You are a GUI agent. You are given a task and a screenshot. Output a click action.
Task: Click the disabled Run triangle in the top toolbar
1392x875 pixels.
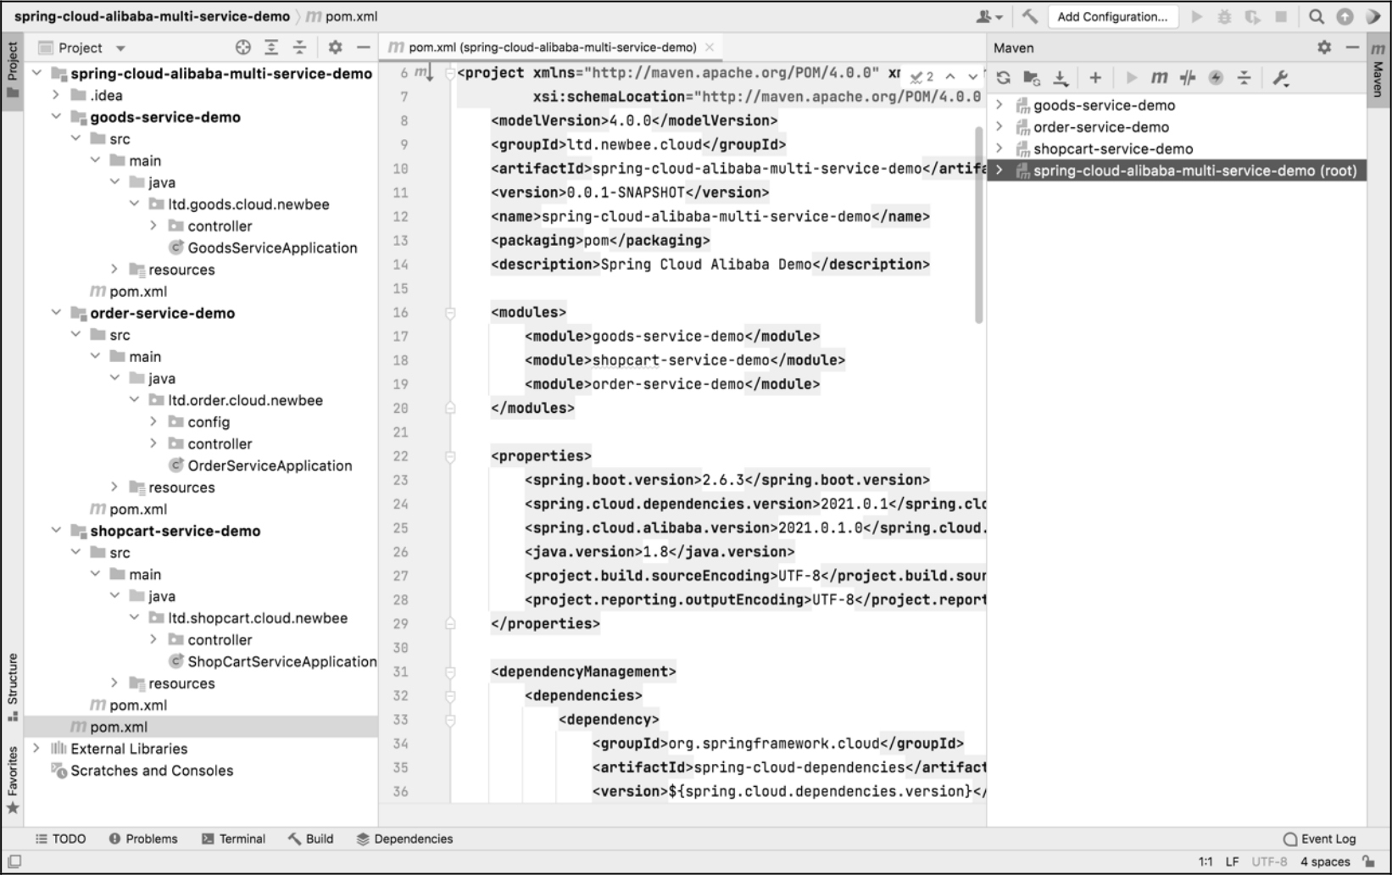[x=1196, y=16]
